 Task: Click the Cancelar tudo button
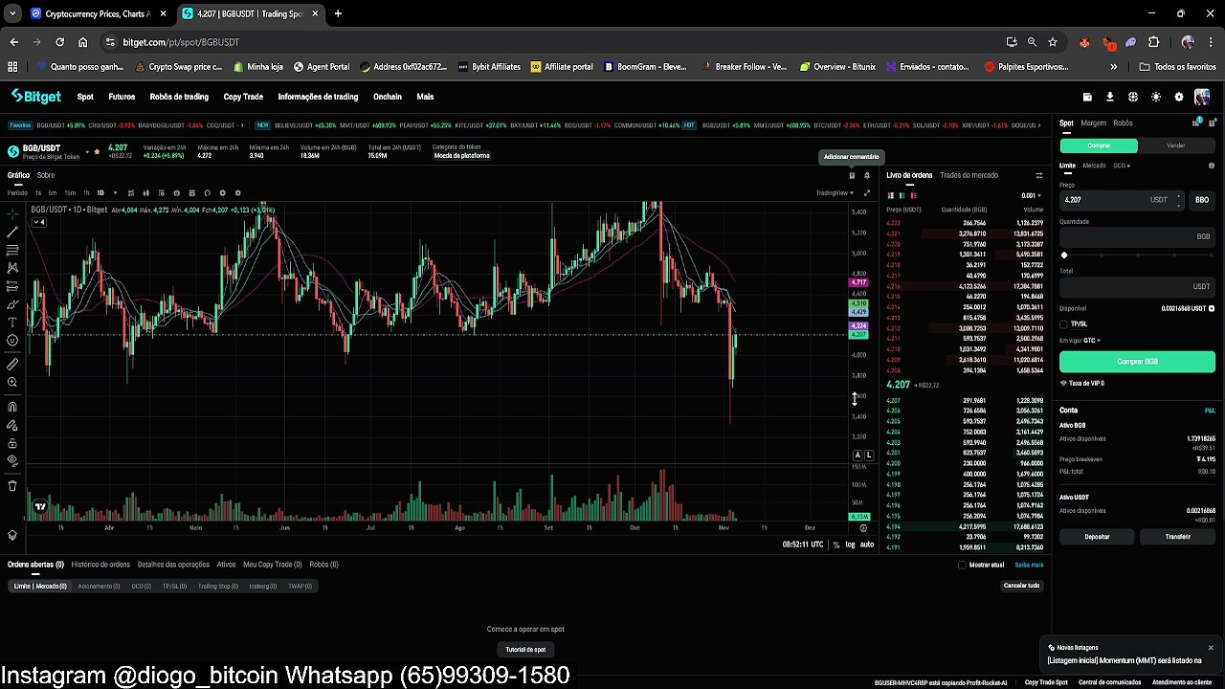click(x=1021, y=586)
